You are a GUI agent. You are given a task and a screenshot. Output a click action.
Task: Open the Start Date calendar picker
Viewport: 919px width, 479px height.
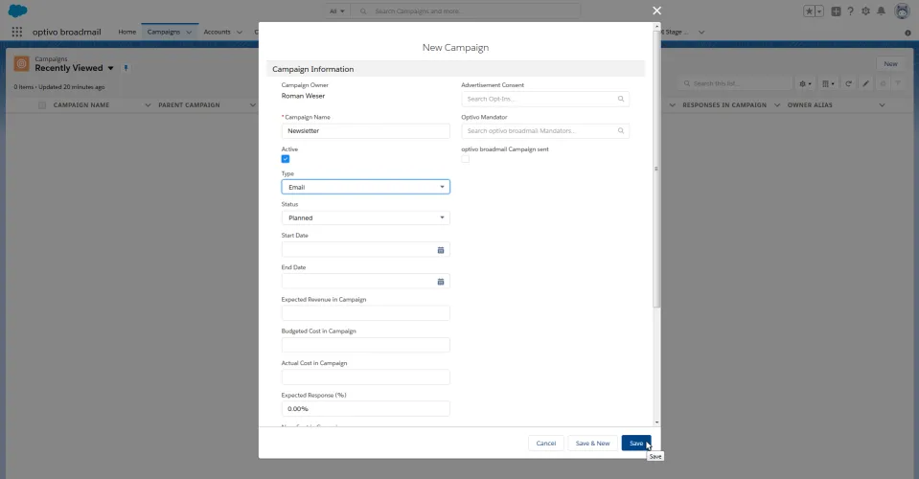tap(441, 250)
